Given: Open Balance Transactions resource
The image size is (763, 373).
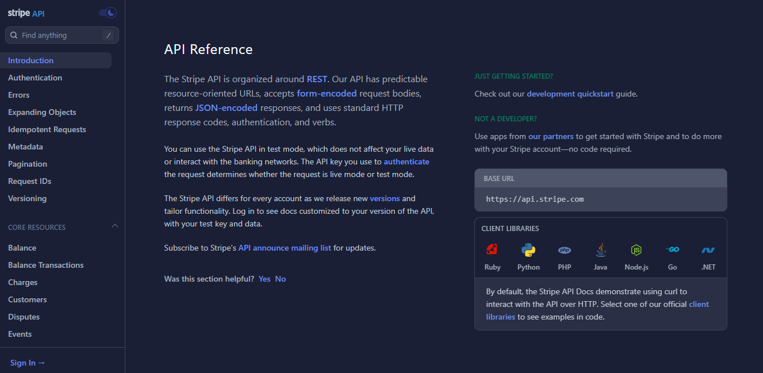Looking at the screenshot, I should click(x=46, y=265).
